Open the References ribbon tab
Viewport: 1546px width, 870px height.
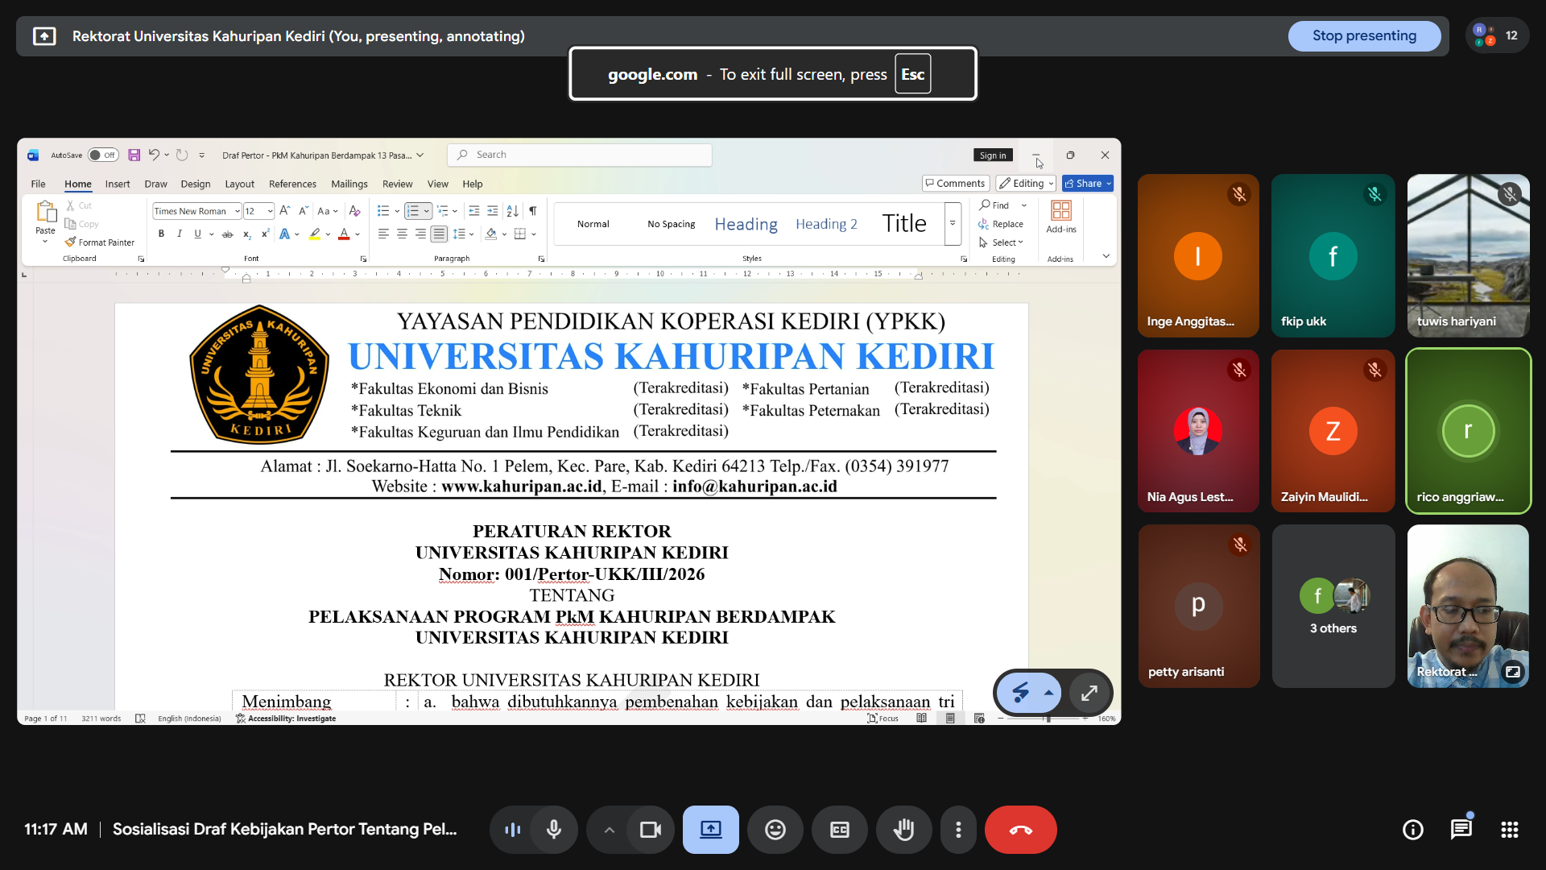click(292, 184)
